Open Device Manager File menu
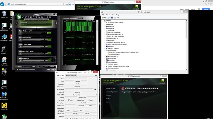Screen dimensions: 213x119 click(x=103, y=15)
